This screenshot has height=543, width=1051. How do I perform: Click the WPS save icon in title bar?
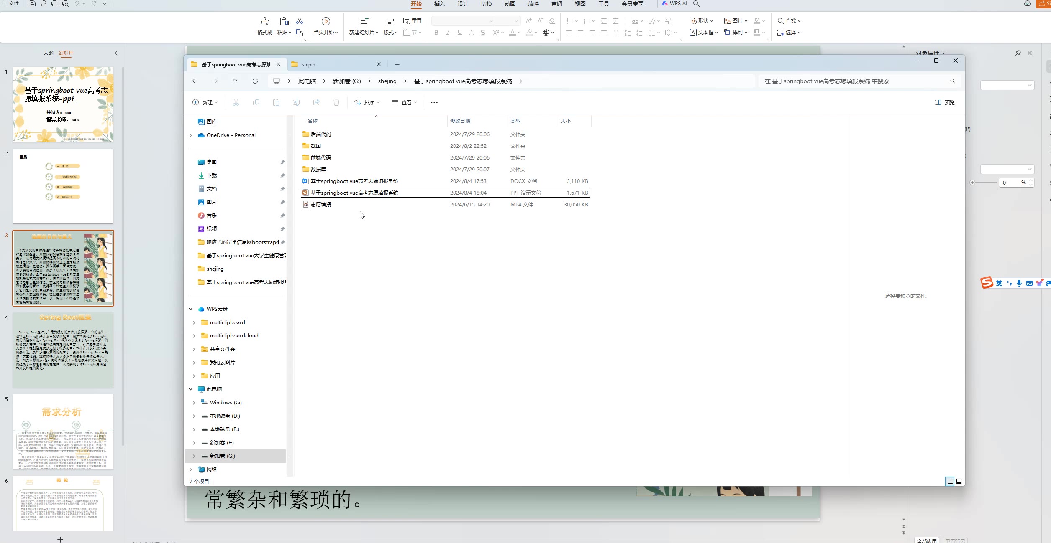tap(32, 4)
